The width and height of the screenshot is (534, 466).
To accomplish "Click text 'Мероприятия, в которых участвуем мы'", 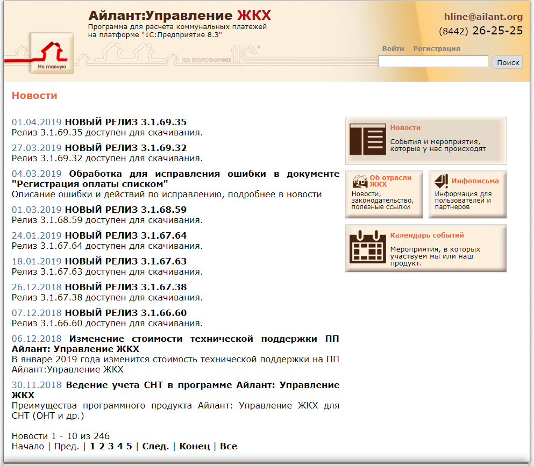I will tap(435, 256).
